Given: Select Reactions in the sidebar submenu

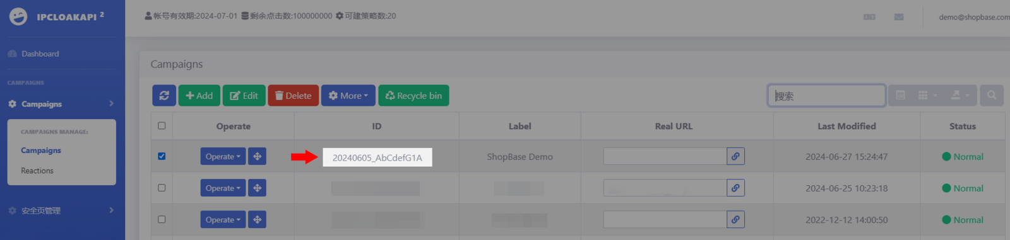Looking at the screenshot, I should [37, 171].
